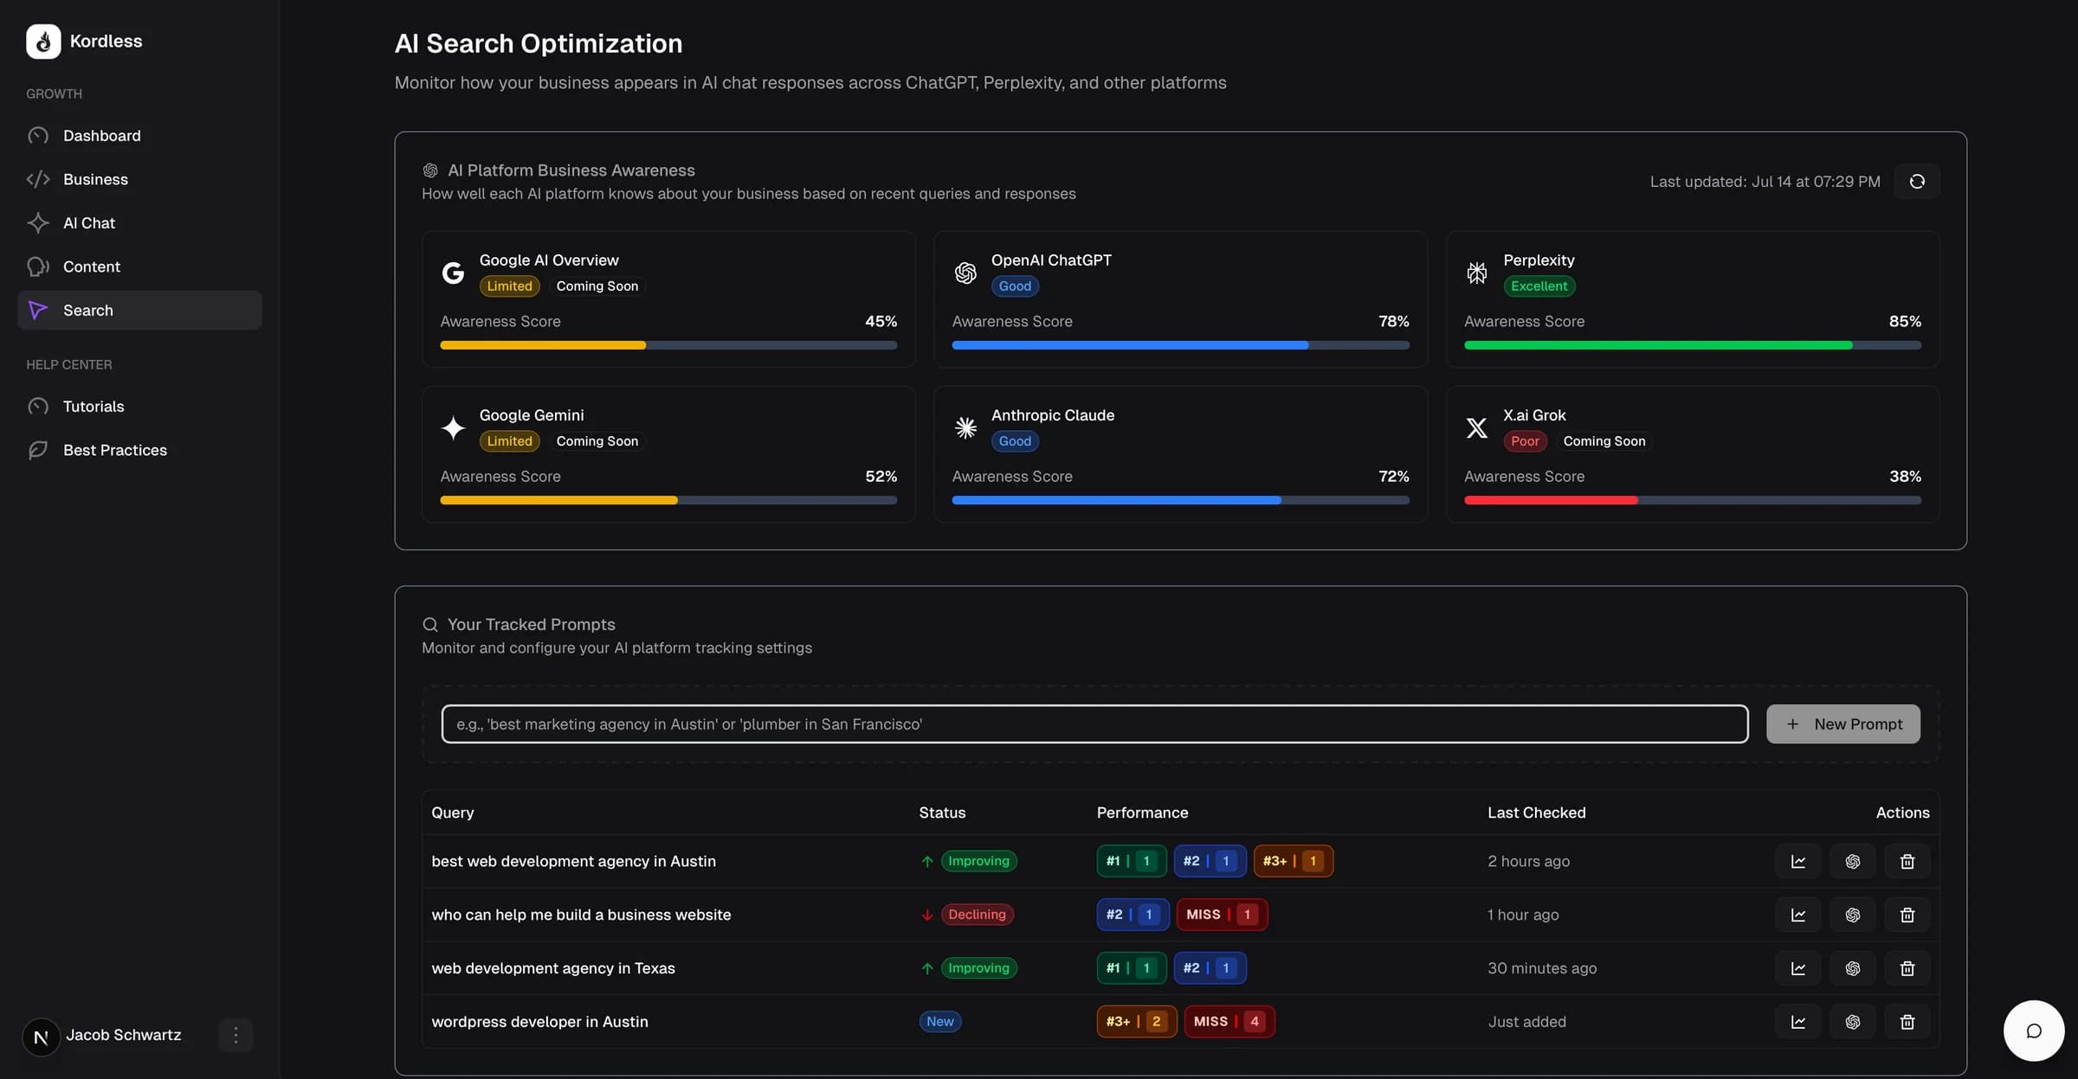Click the tracked prompt input field
The height and width of the screenshot is (1079, 2078).
click(x=1094, y=724)
